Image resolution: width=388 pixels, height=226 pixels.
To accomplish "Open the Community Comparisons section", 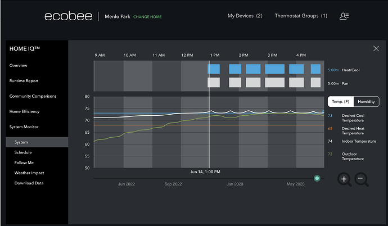I will click(x=33, y=96).
